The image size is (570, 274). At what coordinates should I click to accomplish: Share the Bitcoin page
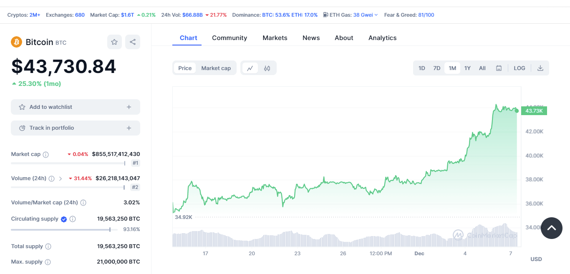[x=133, y=42]
